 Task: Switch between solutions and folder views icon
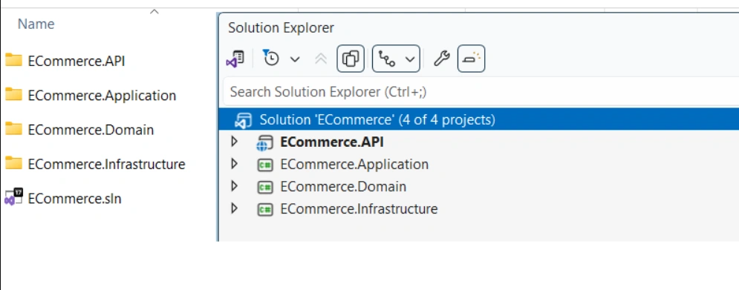coord(235,59)
